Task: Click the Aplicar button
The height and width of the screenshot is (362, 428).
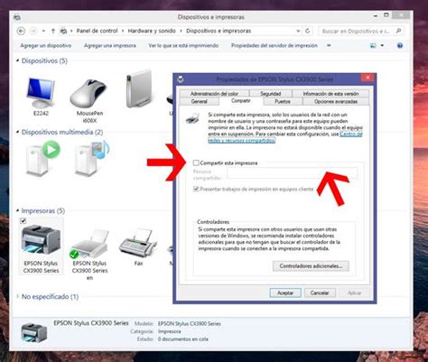Action: coord(354,292)
